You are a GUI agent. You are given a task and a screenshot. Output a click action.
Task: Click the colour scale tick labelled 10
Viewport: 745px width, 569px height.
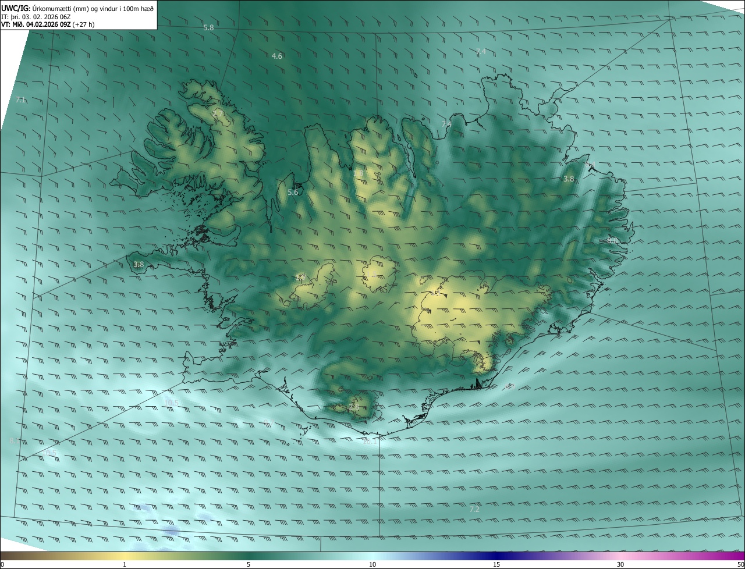[372, 564]
